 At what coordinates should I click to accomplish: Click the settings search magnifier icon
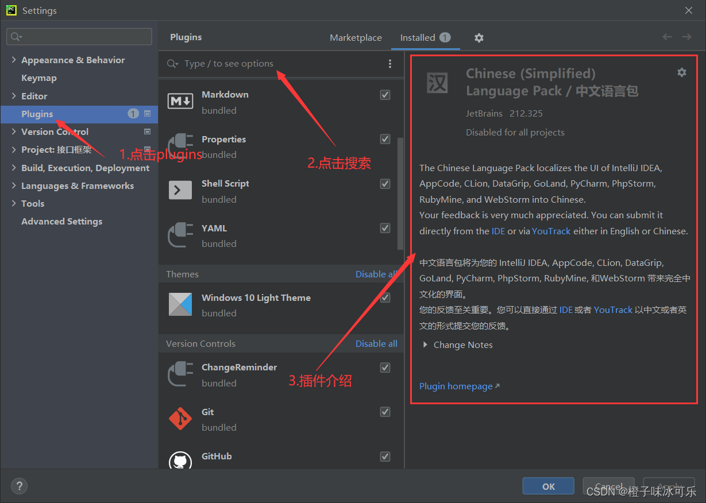pyautogui.click(x=16, y=37)
